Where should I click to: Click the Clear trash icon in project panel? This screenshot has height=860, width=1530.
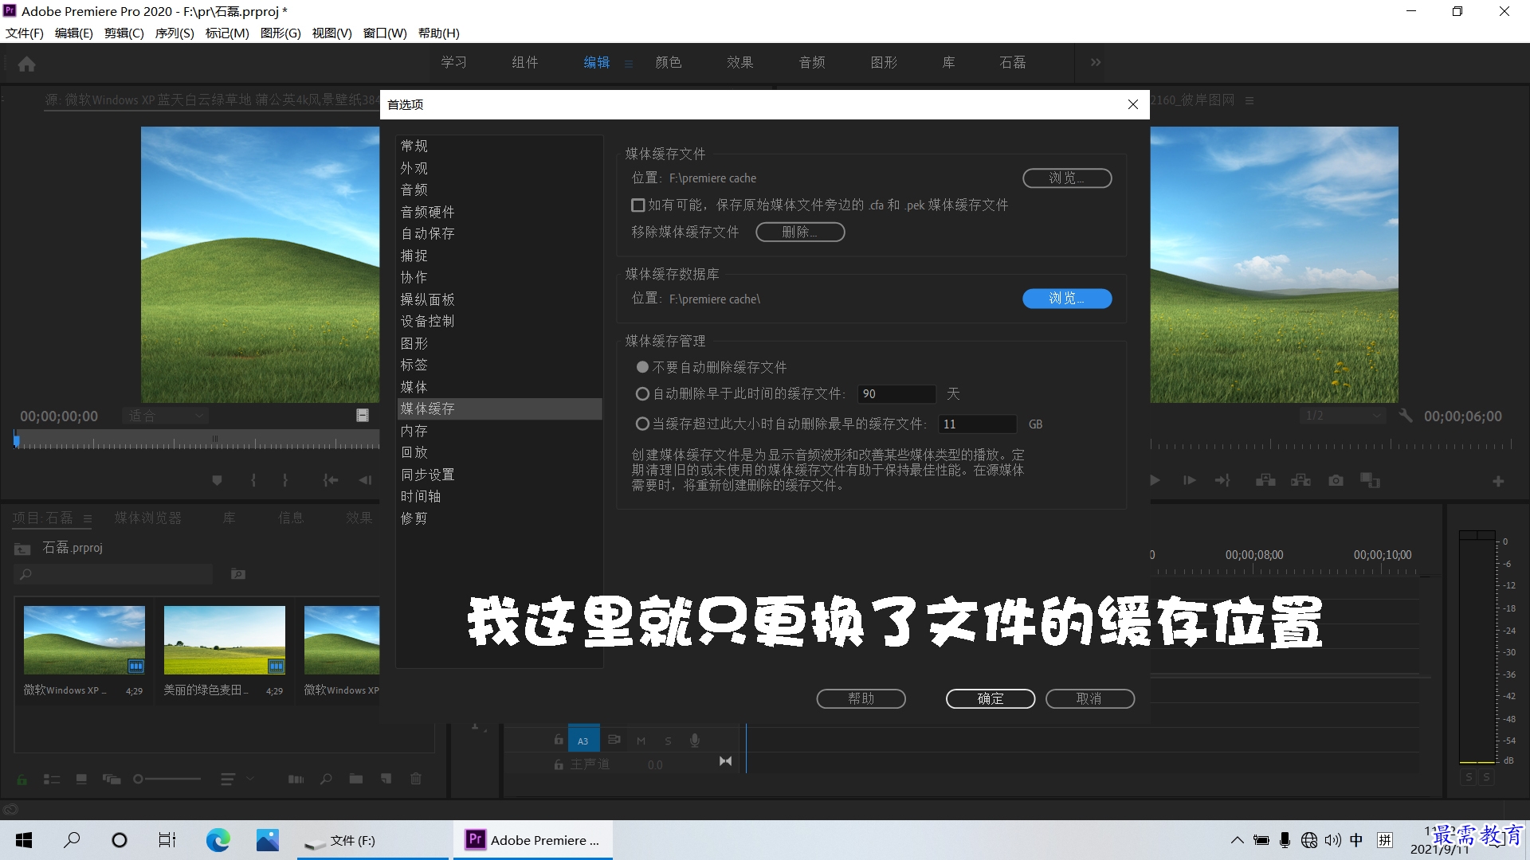416,779
